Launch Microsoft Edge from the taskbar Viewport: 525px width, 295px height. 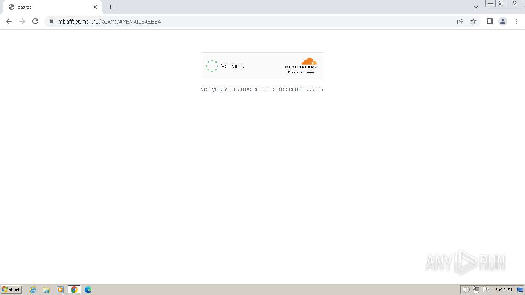pyautogui.click(x=88, y=290)
